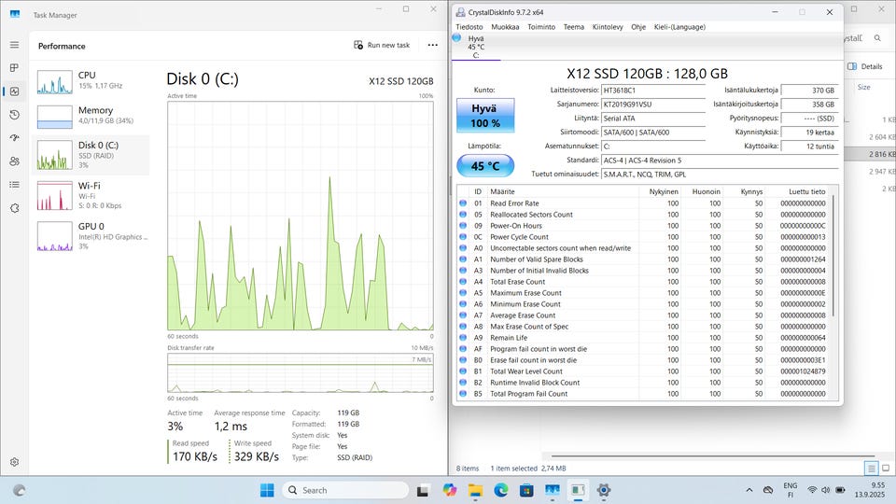Image resolution: width=896 pixels, height=504 pixels.
Task: Select Maximum Erase Count row
Action: click(643, 292)
